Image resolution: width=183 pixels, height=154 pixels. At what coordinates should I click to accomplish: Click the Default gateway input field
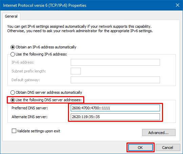coord(115,80)
